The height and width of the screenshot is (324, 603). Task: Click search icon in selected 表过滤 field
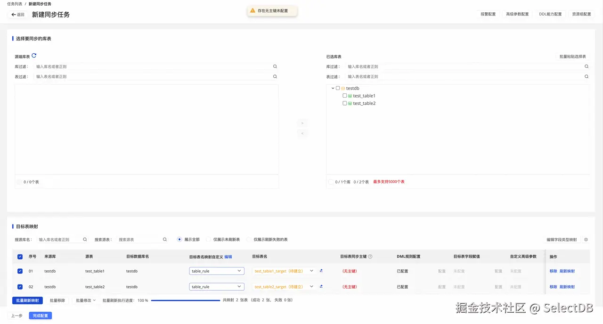pos(587,76)
